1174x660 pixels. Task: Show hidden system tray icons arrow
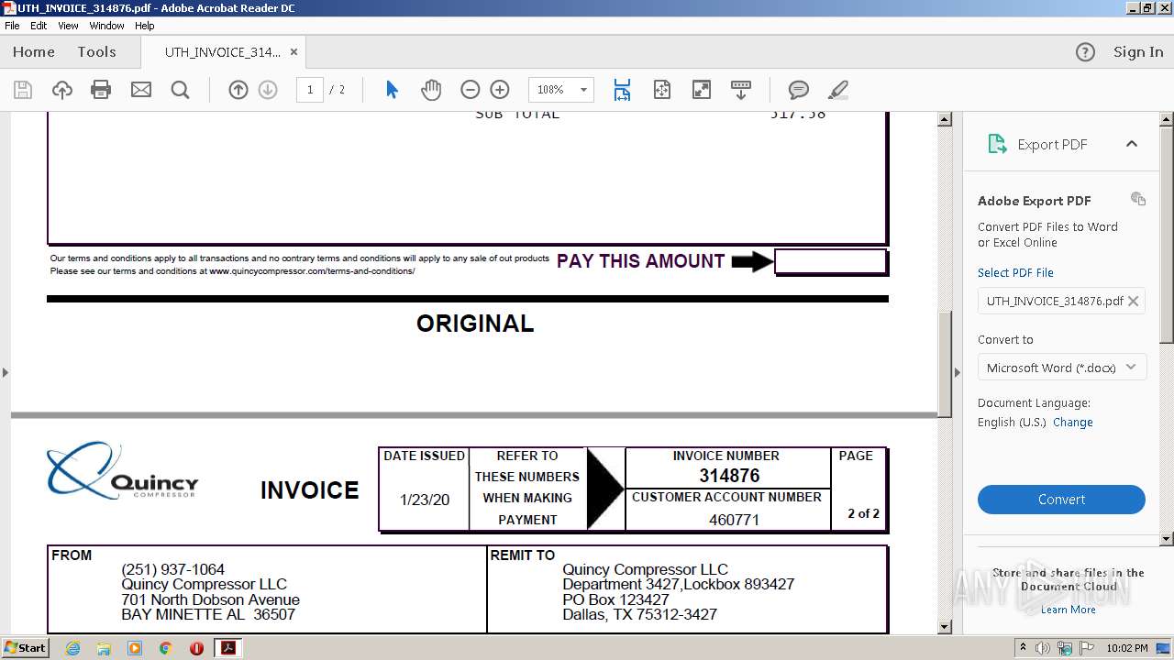[1023, 647]
